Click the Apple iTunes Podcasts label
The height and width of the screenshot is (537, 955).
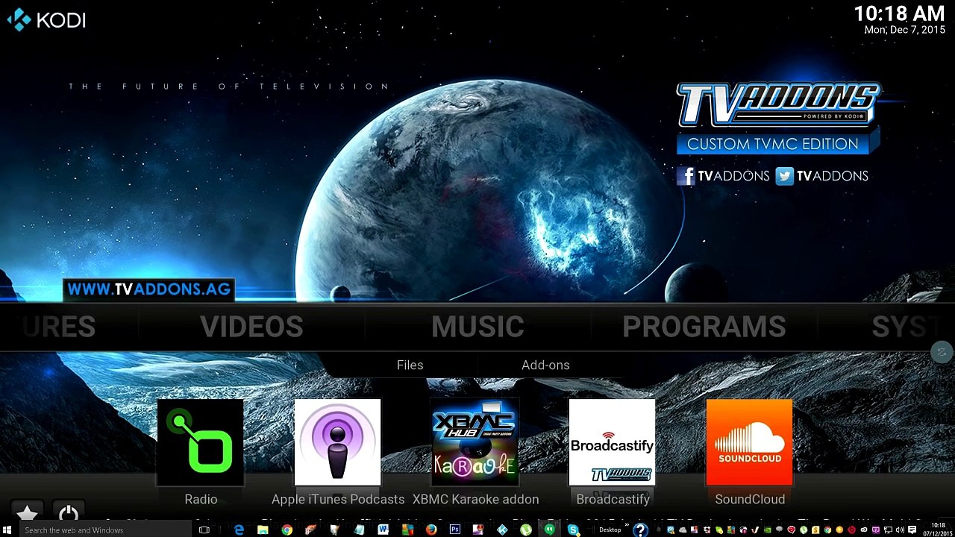338,499
